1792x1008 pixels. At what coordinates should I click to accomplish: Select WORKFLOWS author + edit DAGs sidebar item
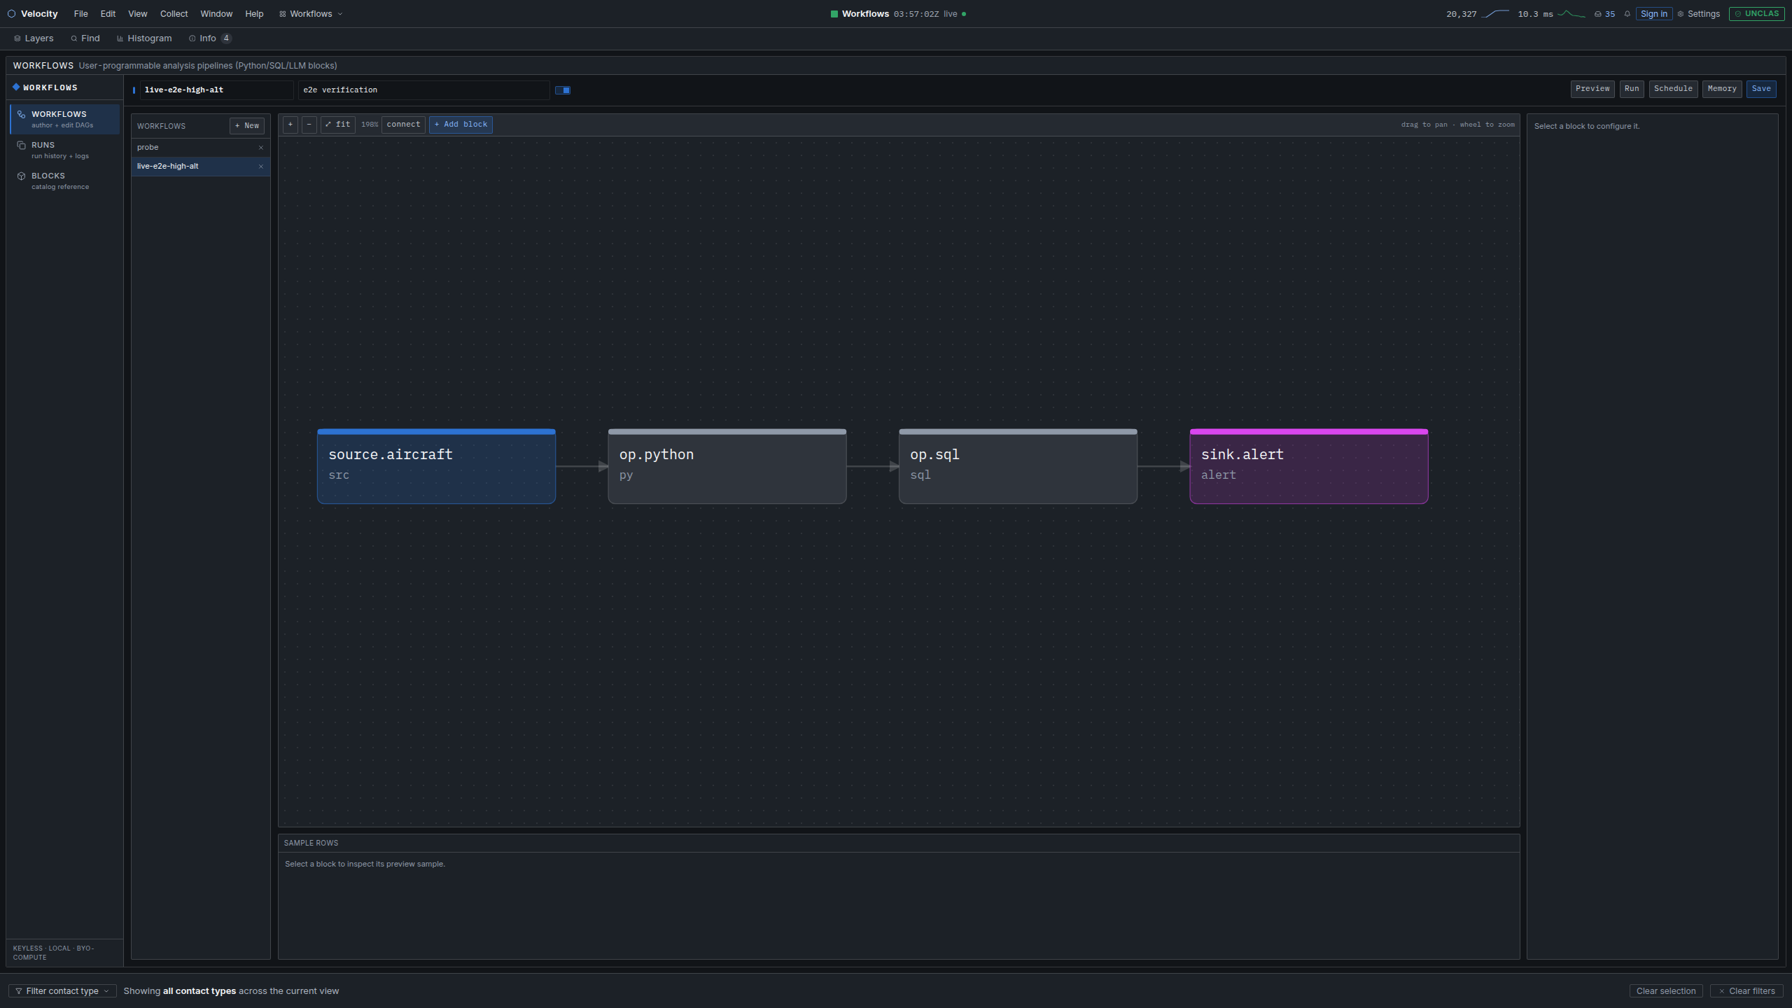click(x=65, y=119)
